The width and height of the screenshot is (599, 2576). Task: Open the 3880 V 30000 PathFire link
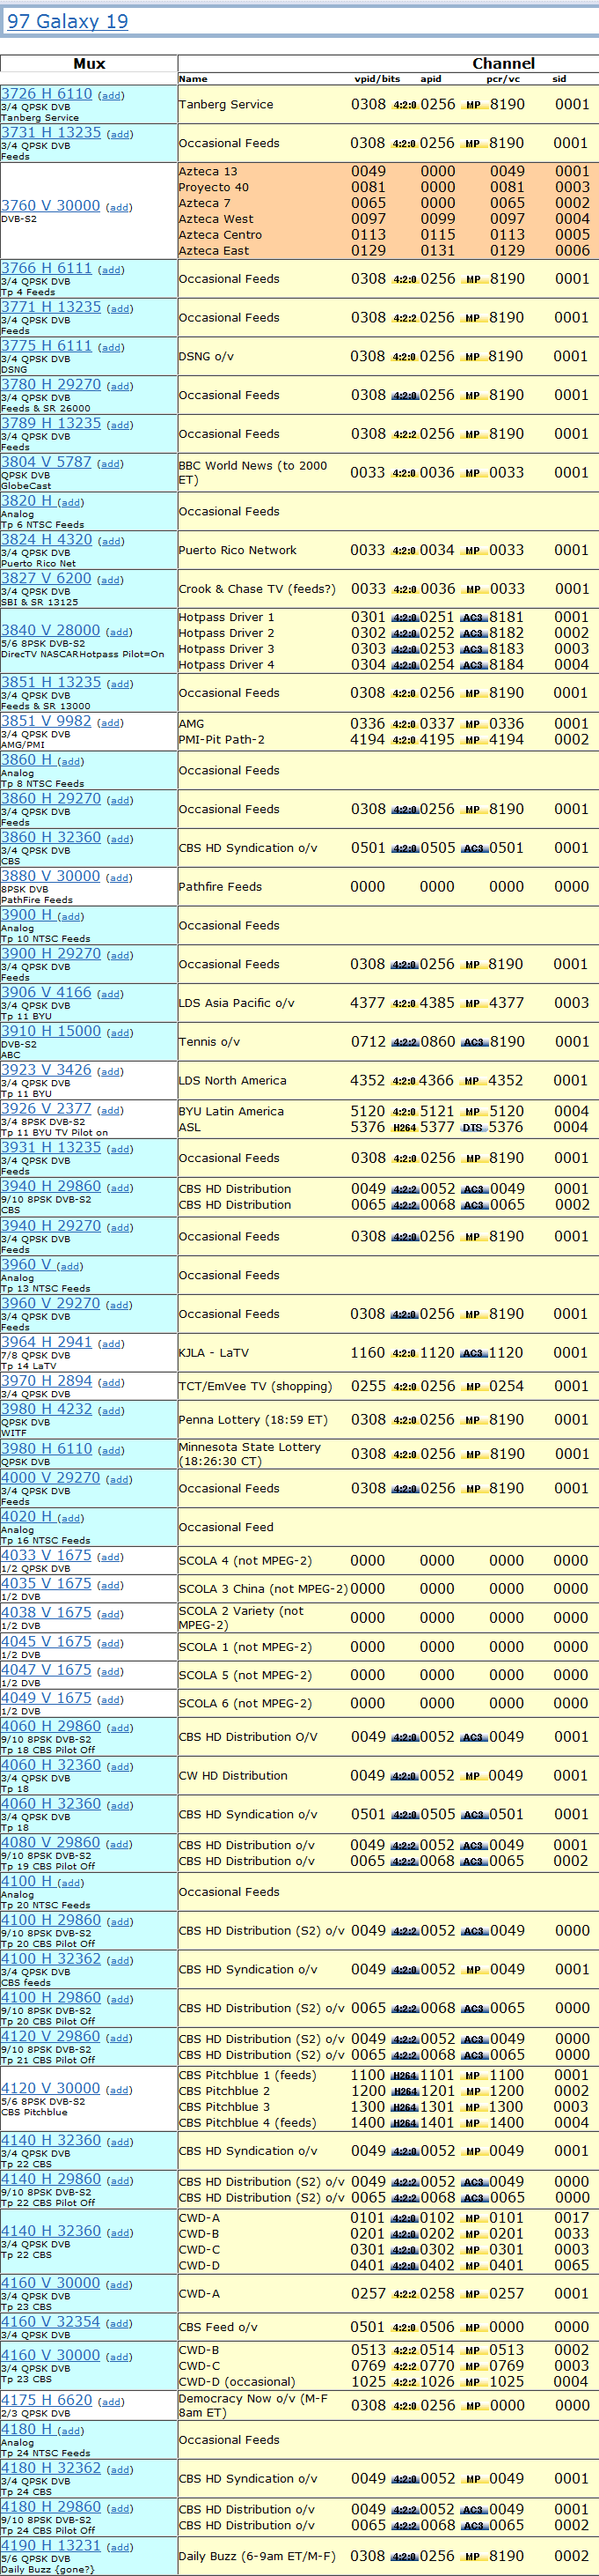coord(51,876)
